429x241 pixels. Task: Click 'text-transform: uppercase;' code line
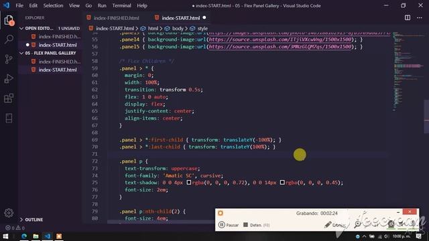point(162,168)
